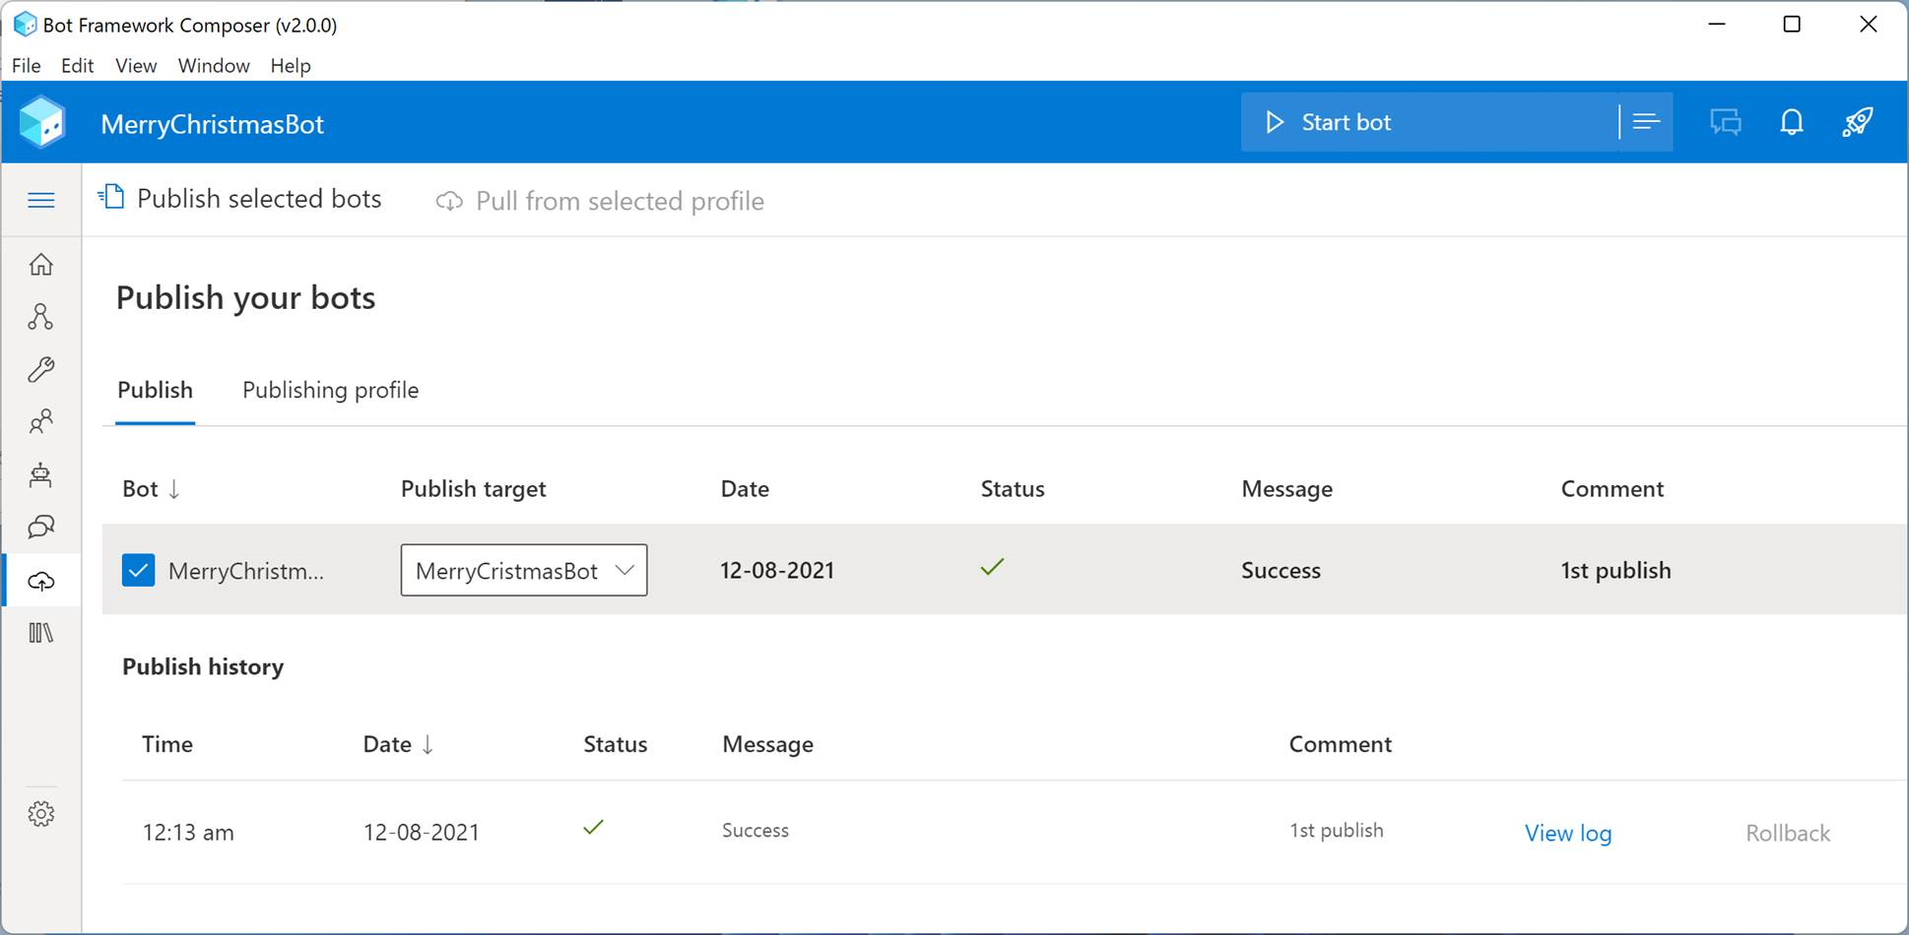
Task: Click the notifications bell icon
Action: click(1791, 122)
